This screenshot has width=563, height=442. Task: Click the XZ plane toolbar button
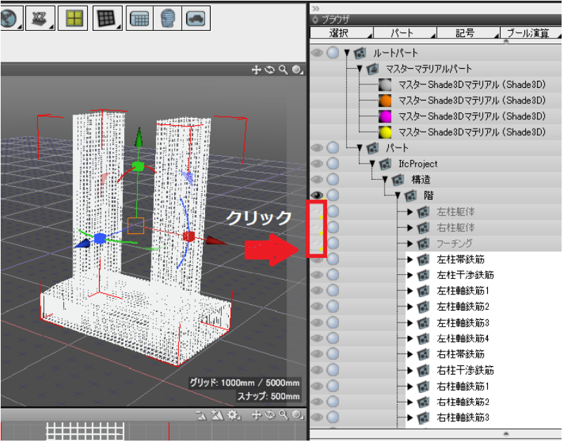[39, 18]
